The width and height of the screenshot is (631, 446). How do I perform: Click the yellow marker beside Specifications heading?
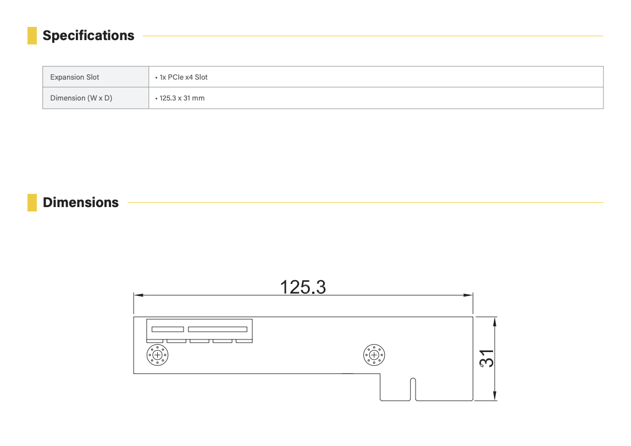point(32,36)
